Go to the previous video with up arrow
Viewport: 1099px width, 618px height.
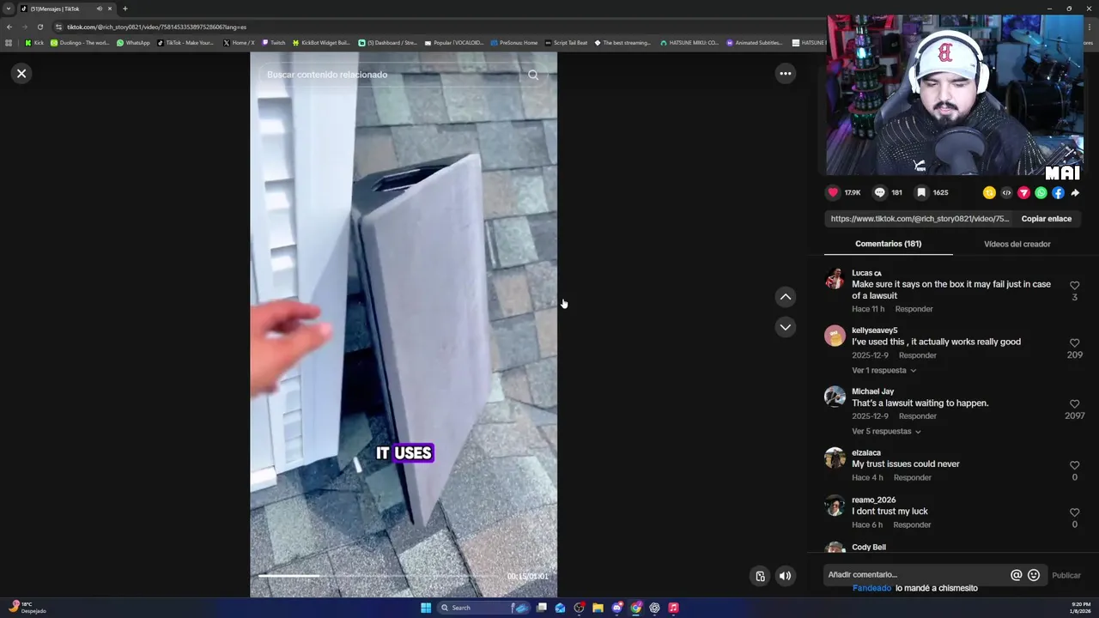(785, 297)
